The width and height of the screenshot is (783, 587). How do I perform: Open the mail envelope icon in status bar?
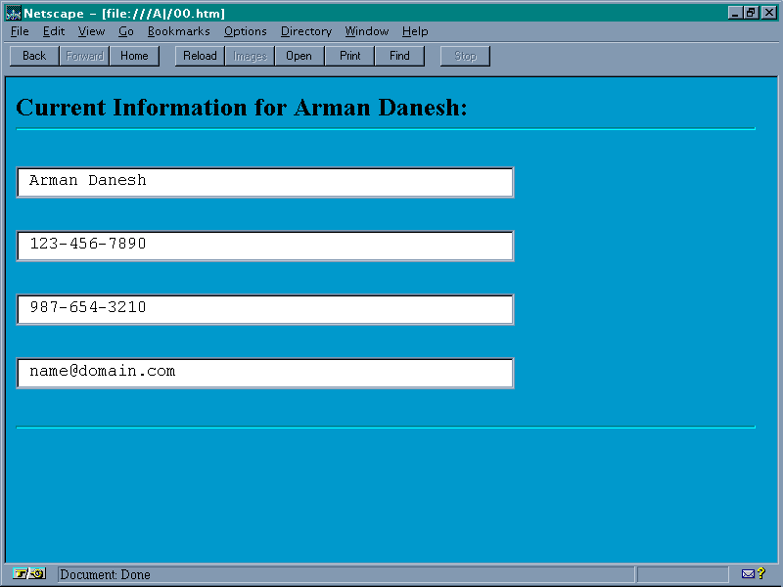[x=749, y=574]
